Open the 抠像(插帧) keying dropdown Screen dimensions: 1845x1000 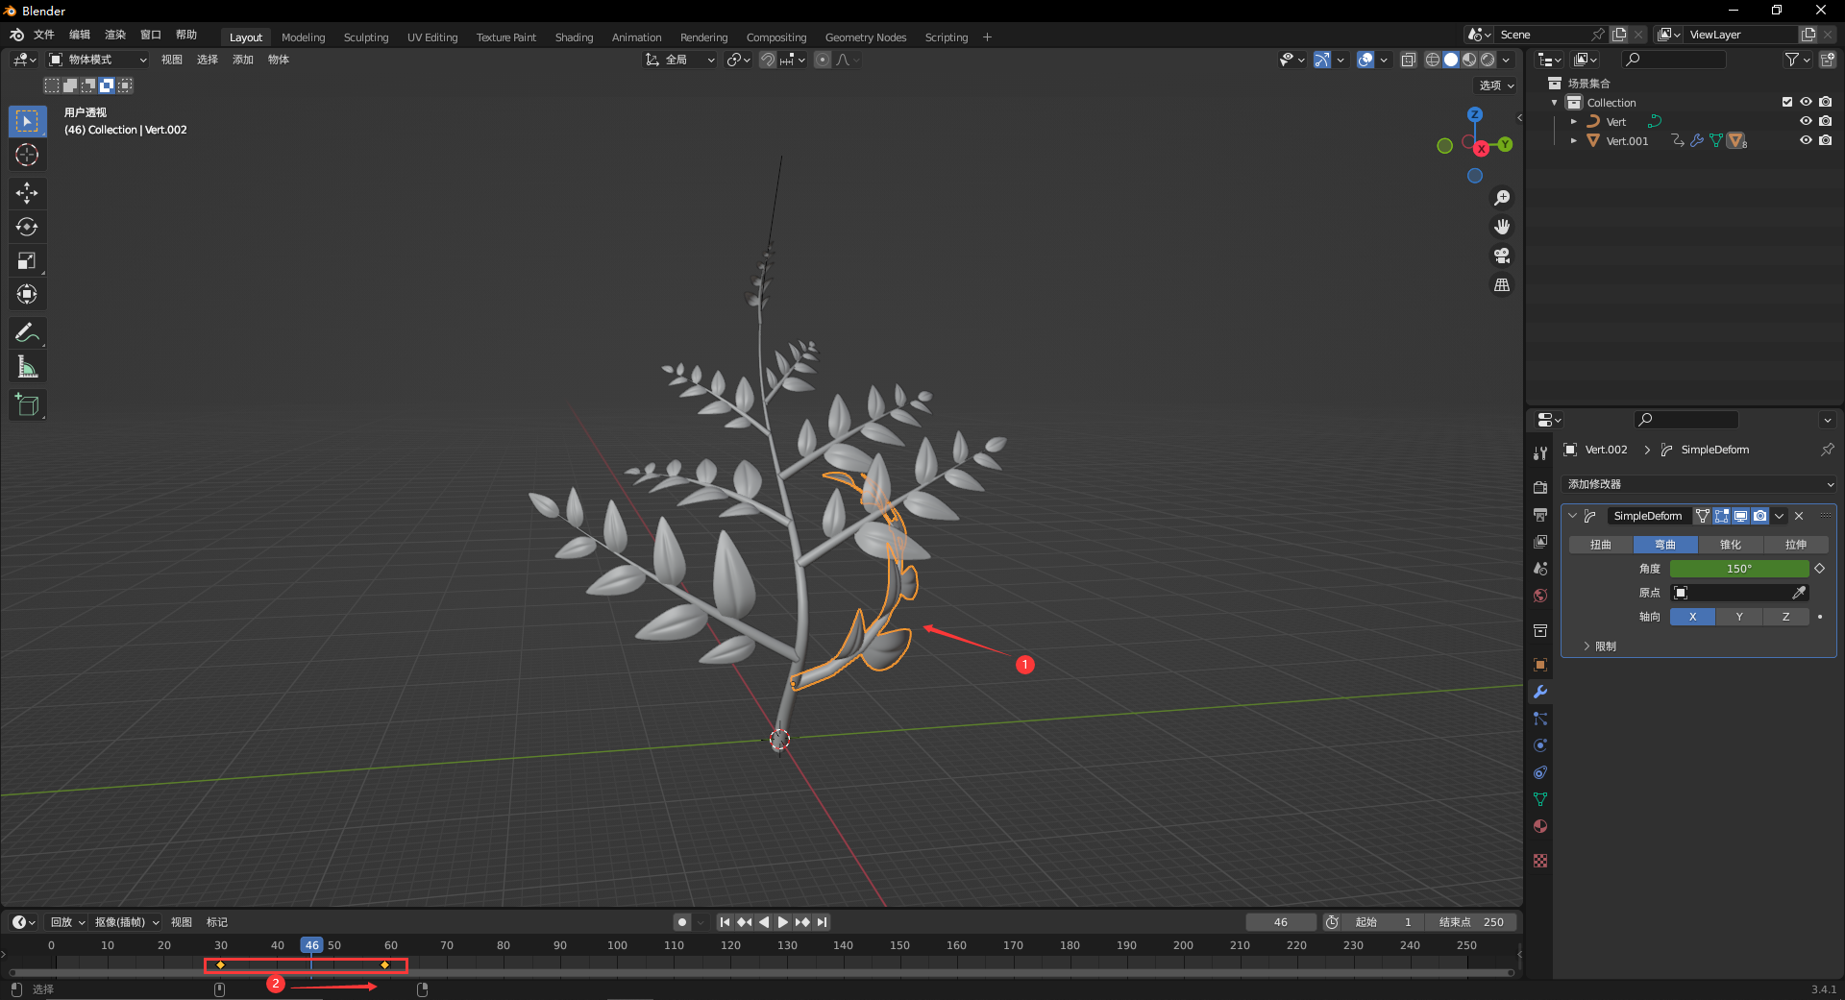[127, 922]
